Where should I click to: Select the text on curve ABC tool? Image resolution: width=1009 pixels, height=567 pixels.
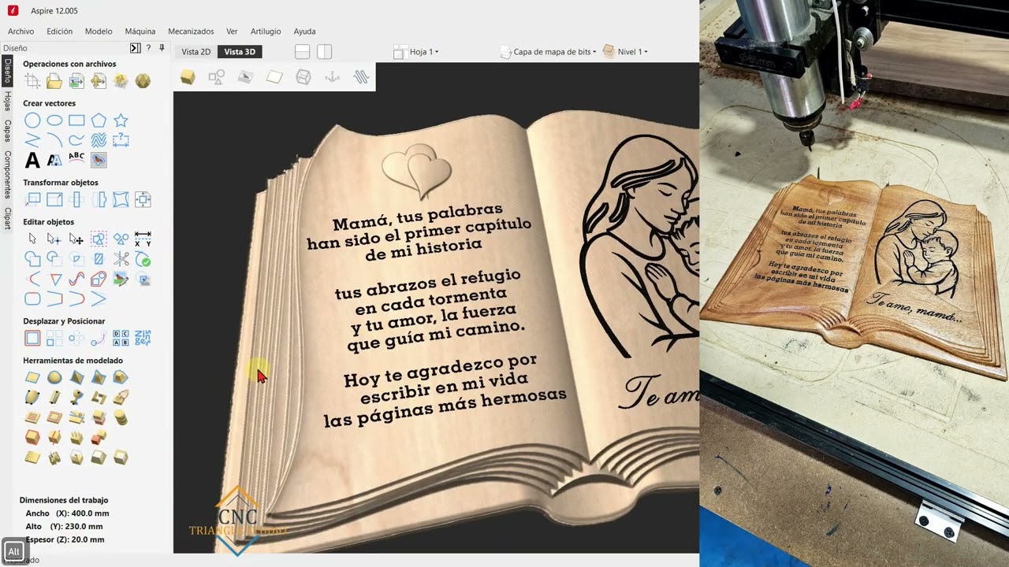[76, 157]
